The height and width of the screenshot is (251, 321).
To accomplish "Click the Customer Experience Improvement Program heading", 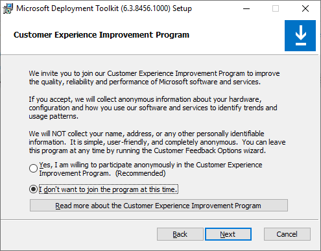I will tap(101, 35).
